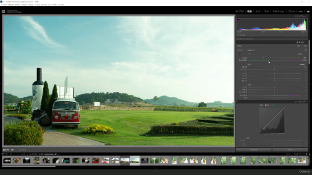Click the filmstrip horizontal scrollbar

29,166
